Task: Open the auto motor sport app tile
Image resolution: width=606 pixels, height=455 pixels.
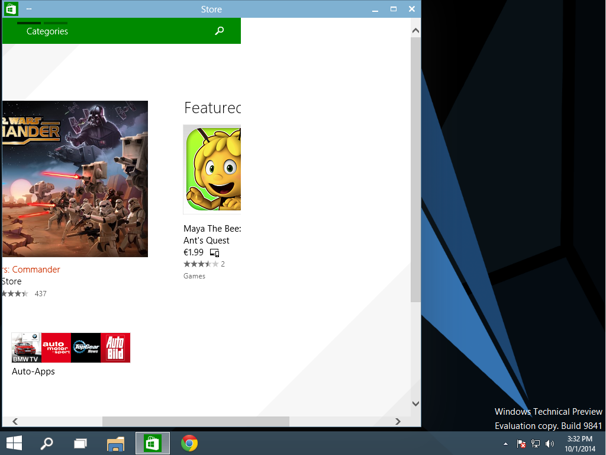Action: tap(56, 348)
